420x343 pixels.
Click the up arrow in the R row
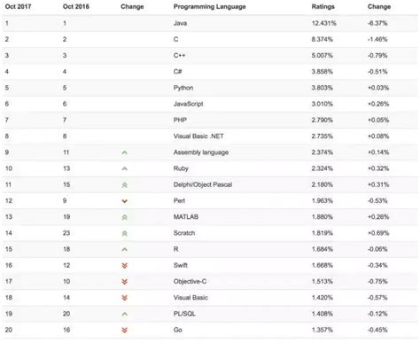pos(125,249)
